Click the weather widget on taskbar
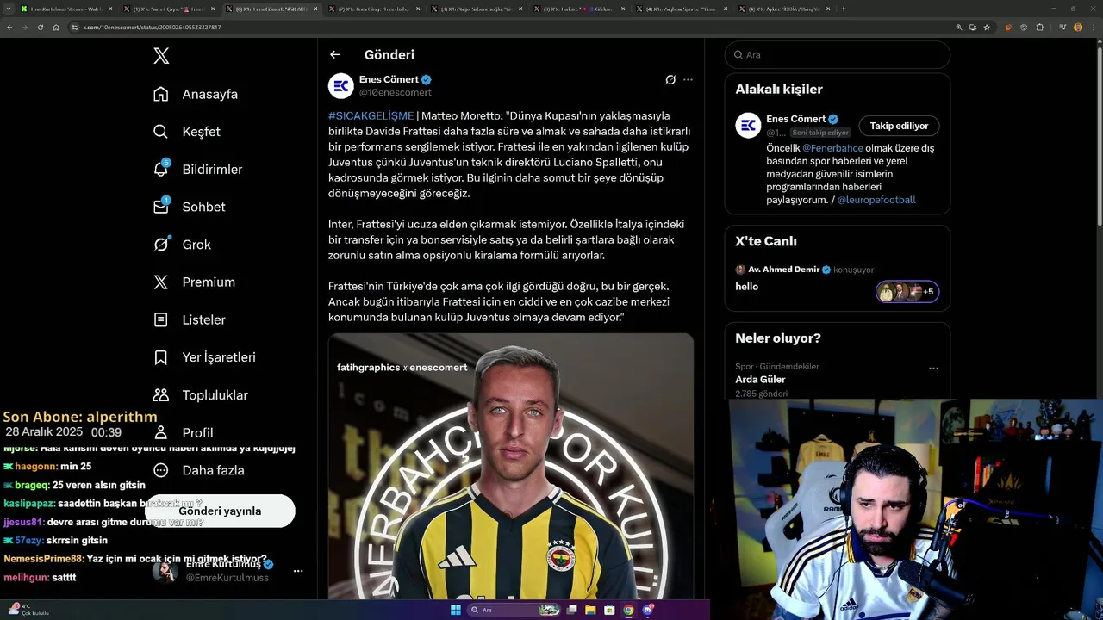1103x620 pixels. [x=28, y=609]
